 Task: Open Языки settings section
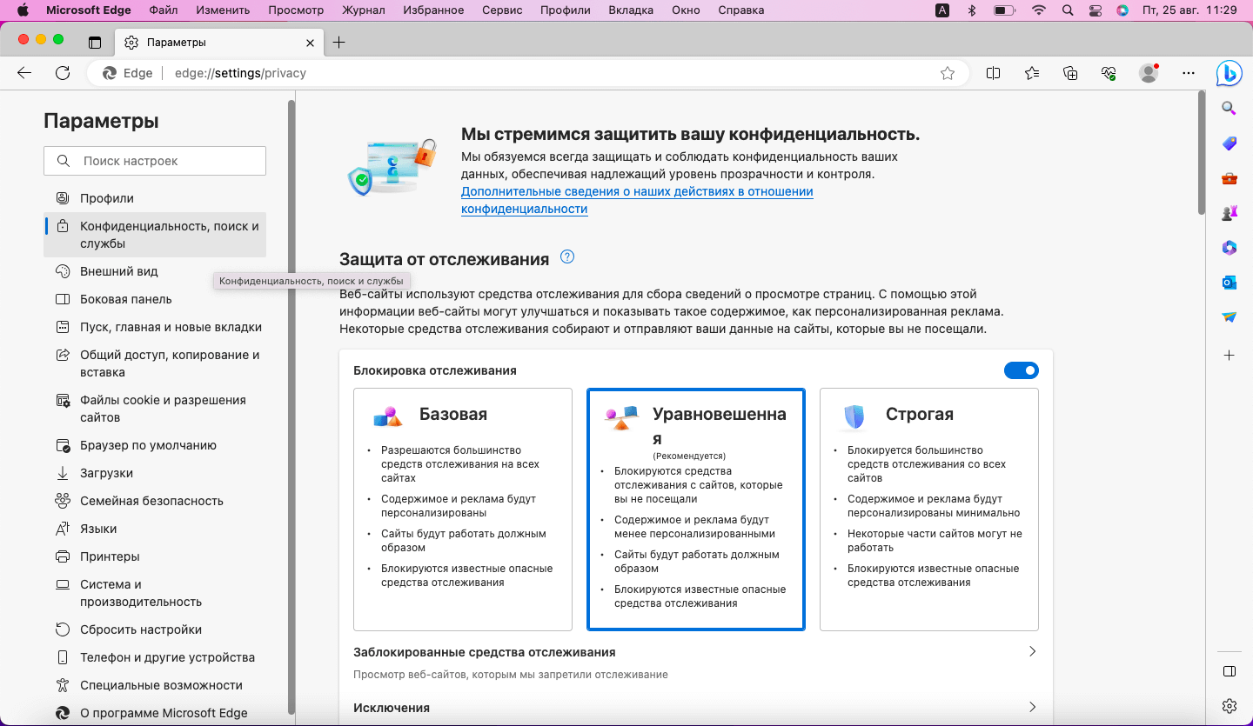pyautogui.click(x=155, y=529)
